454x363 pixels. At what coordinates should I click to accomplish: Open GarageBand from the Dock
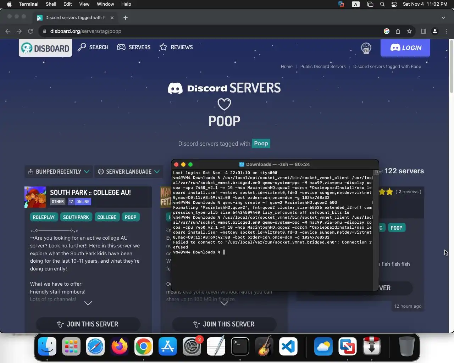pyautogui.click(x=264, y=346)
